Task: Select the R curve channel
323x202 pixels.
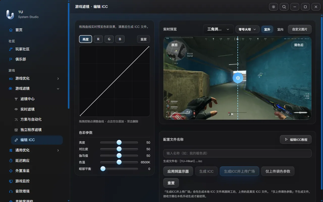Action: [x=98, y=39]
